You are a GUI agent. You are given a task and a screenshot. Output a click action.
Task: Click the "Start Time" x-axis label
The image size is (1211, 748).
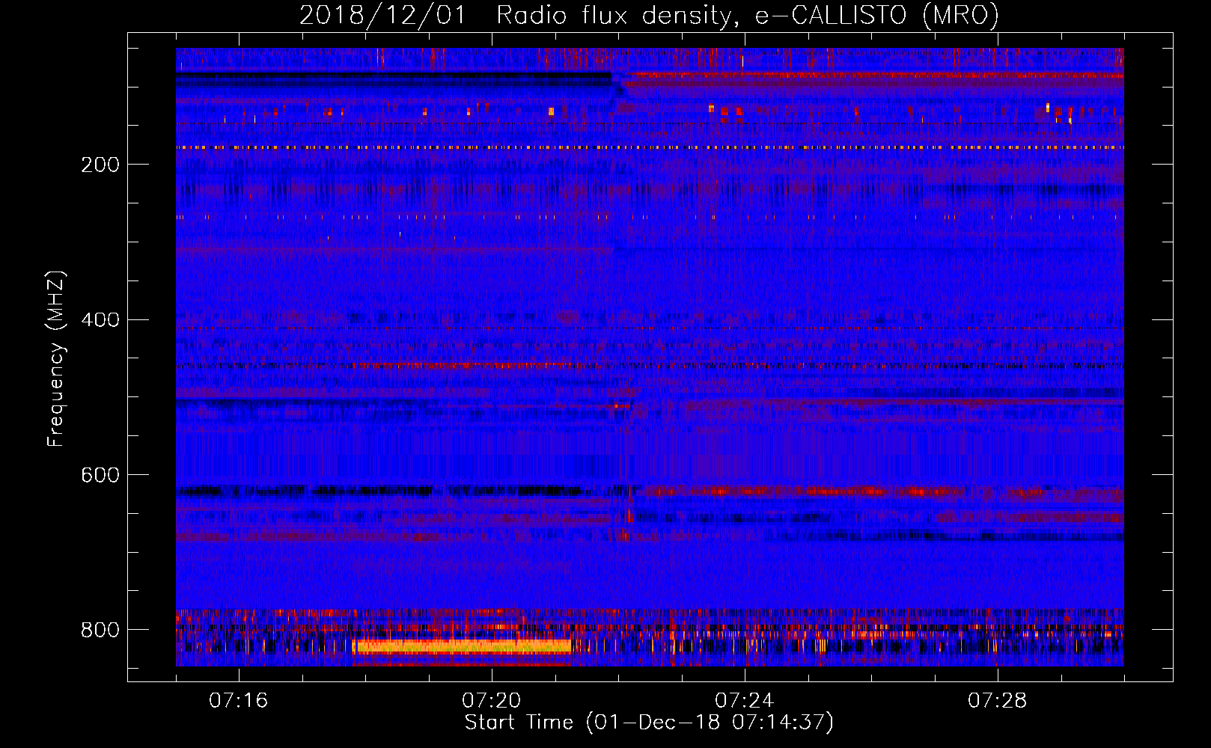click(x=518, y=723)
